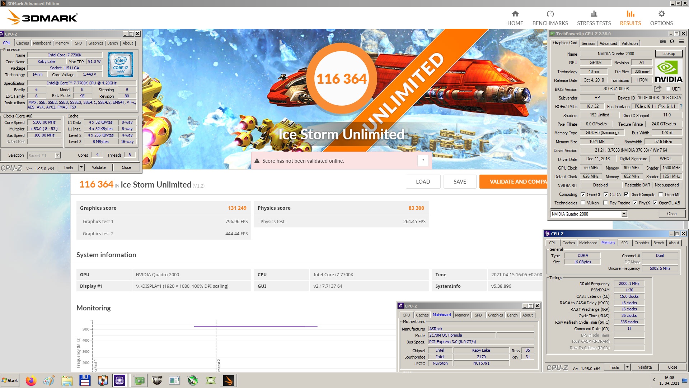The height and width of the screenshot is (388, 689).
Task: Click Validate in top-left CPU-Z window
Action: coord(99,167)
